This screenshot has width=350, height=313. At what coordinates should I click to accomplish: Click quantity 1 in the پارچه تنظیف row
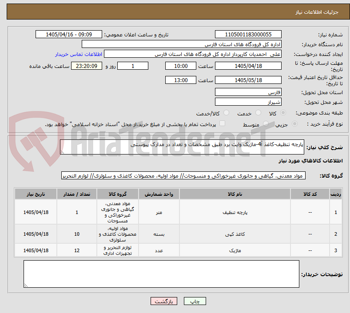[77, 212]
